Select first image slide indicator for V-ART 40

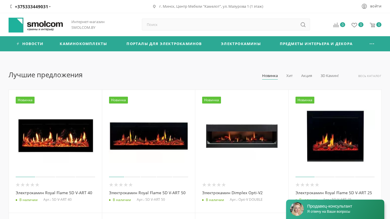(x=25, y=177)
